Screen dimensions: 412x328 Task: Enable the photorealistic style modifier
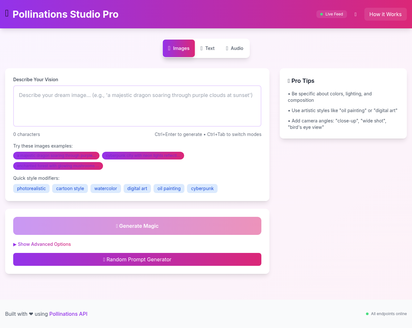click(31, 188)
